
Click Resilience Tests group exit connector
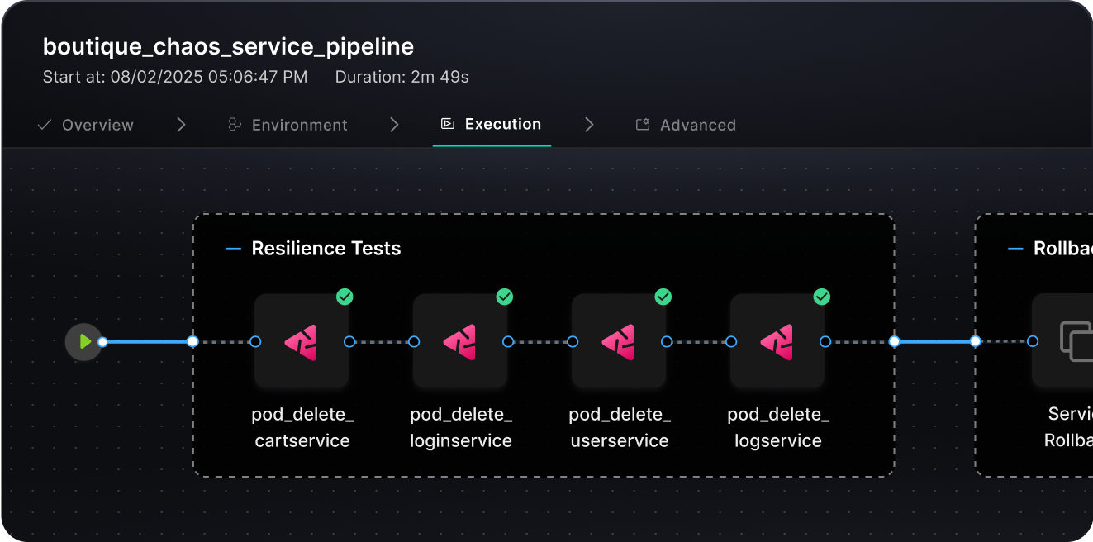(x=894, y=341)
